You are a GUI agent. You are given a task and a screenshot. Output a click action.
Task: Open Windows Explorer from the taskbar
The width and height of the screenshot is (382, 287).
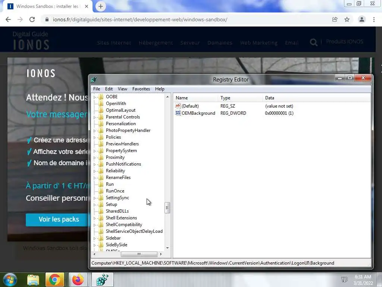(x=33, y=280)
